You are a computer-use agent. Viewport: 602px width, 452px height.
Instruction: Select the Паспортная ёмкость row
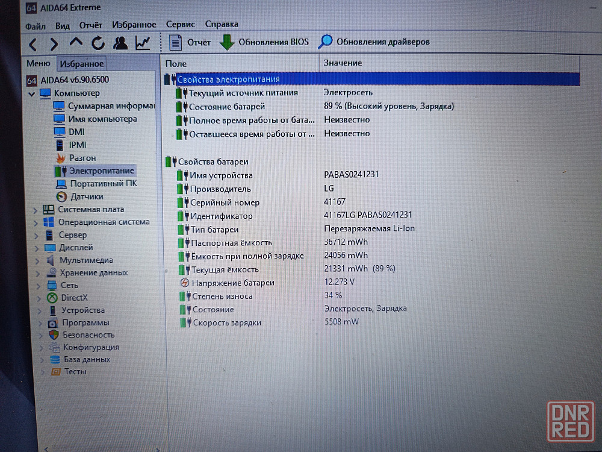click(x=273, y=242)
